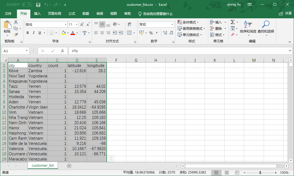This screenshot has width=294, height=176.
Task: Toggle italic formatting
Action: pyautogui.click(x=34, y=33)
